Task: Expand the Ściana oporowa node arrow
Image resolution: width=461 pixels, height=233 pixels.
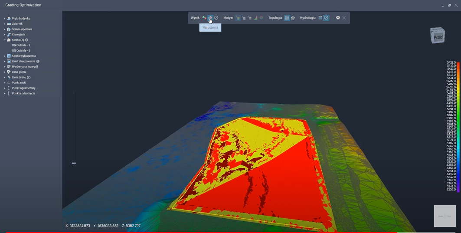Action: (x=5, y=29)
